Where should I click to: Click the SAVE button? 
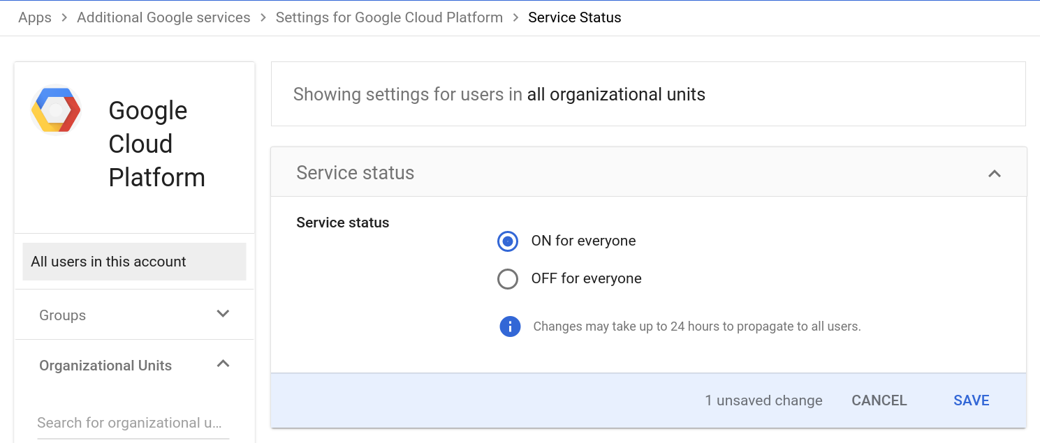pos(971,400)
